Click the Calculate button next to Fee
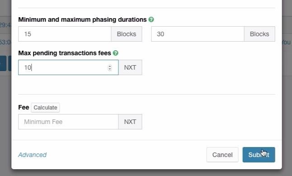Viewport: 292px width, 176px height. click(x=45, y=108)
